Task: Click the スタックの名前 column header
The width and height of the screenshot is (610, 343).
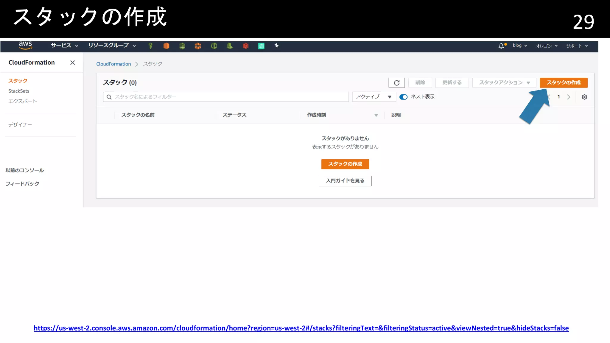Action: (x=138, y=115)
